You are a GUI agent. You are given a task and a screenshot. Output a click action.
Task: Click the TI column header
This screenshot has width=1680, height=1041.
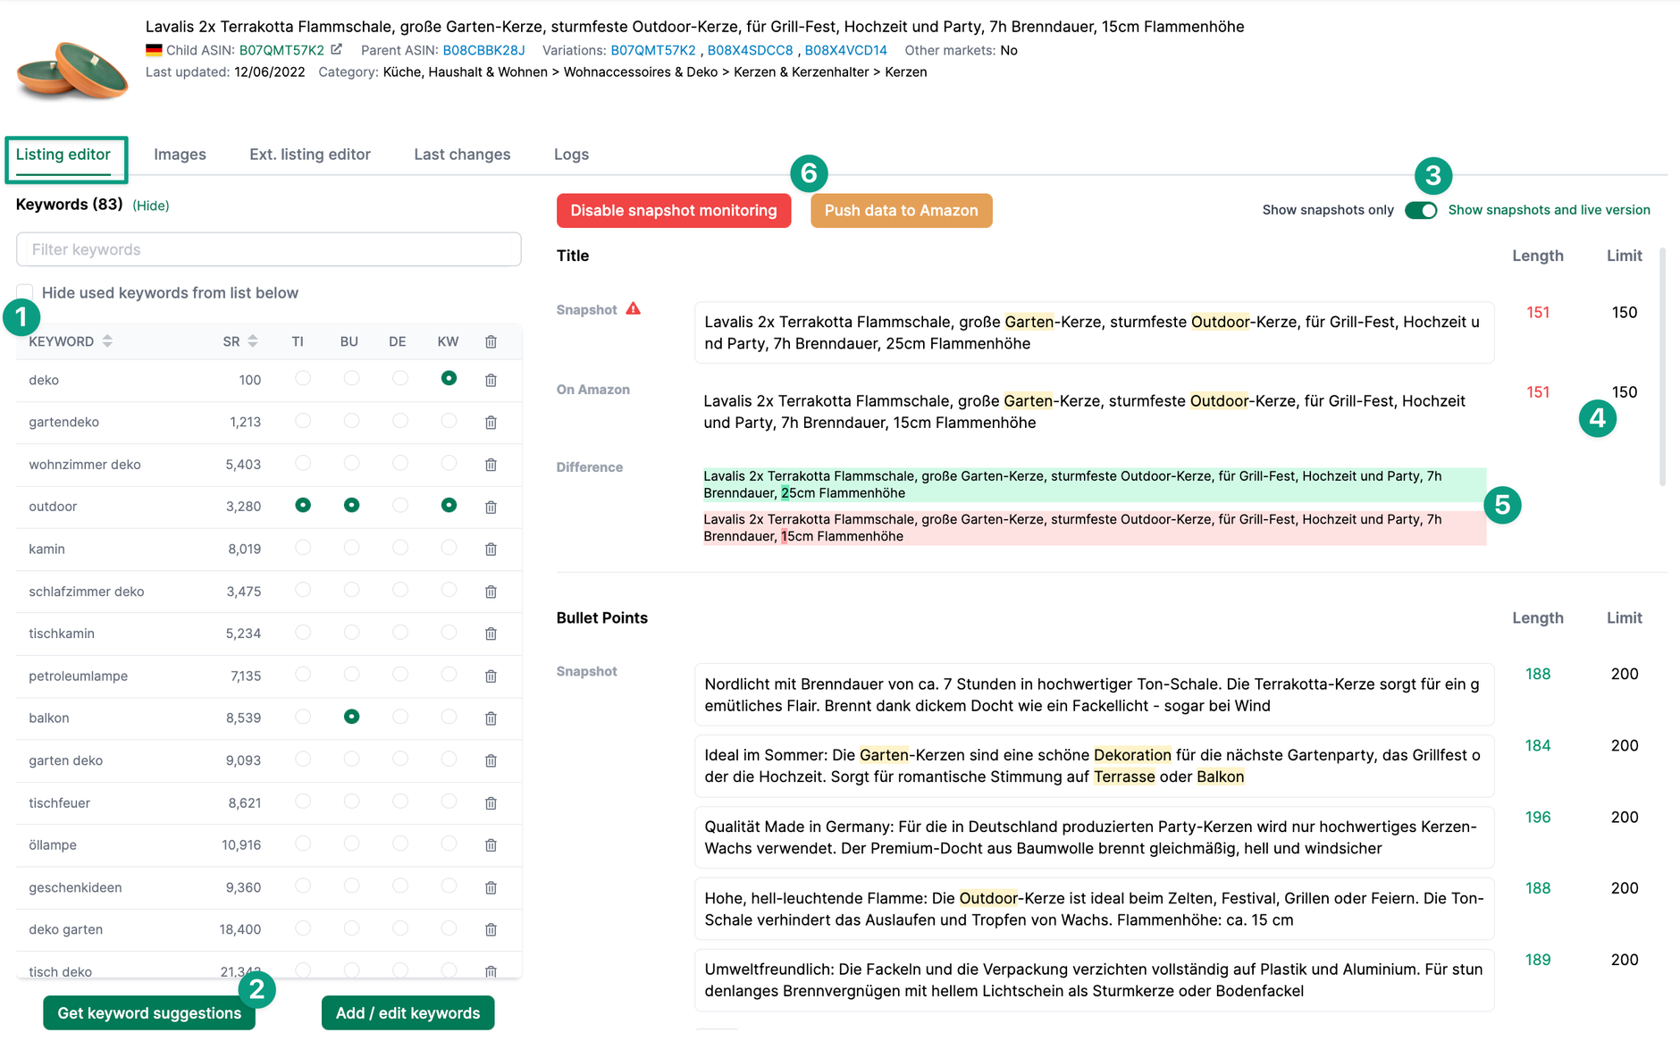pos(298,342)
